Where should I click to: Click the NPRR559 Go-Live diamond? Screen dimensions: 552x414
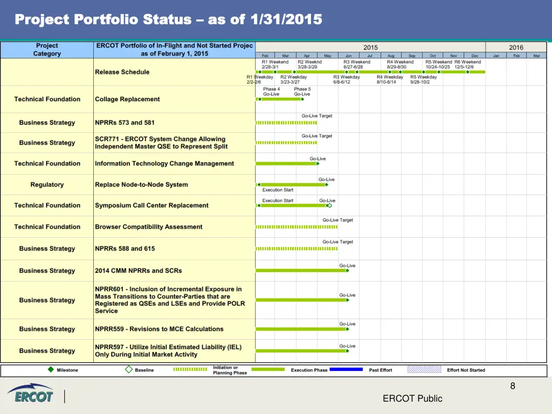coord(347,329)
